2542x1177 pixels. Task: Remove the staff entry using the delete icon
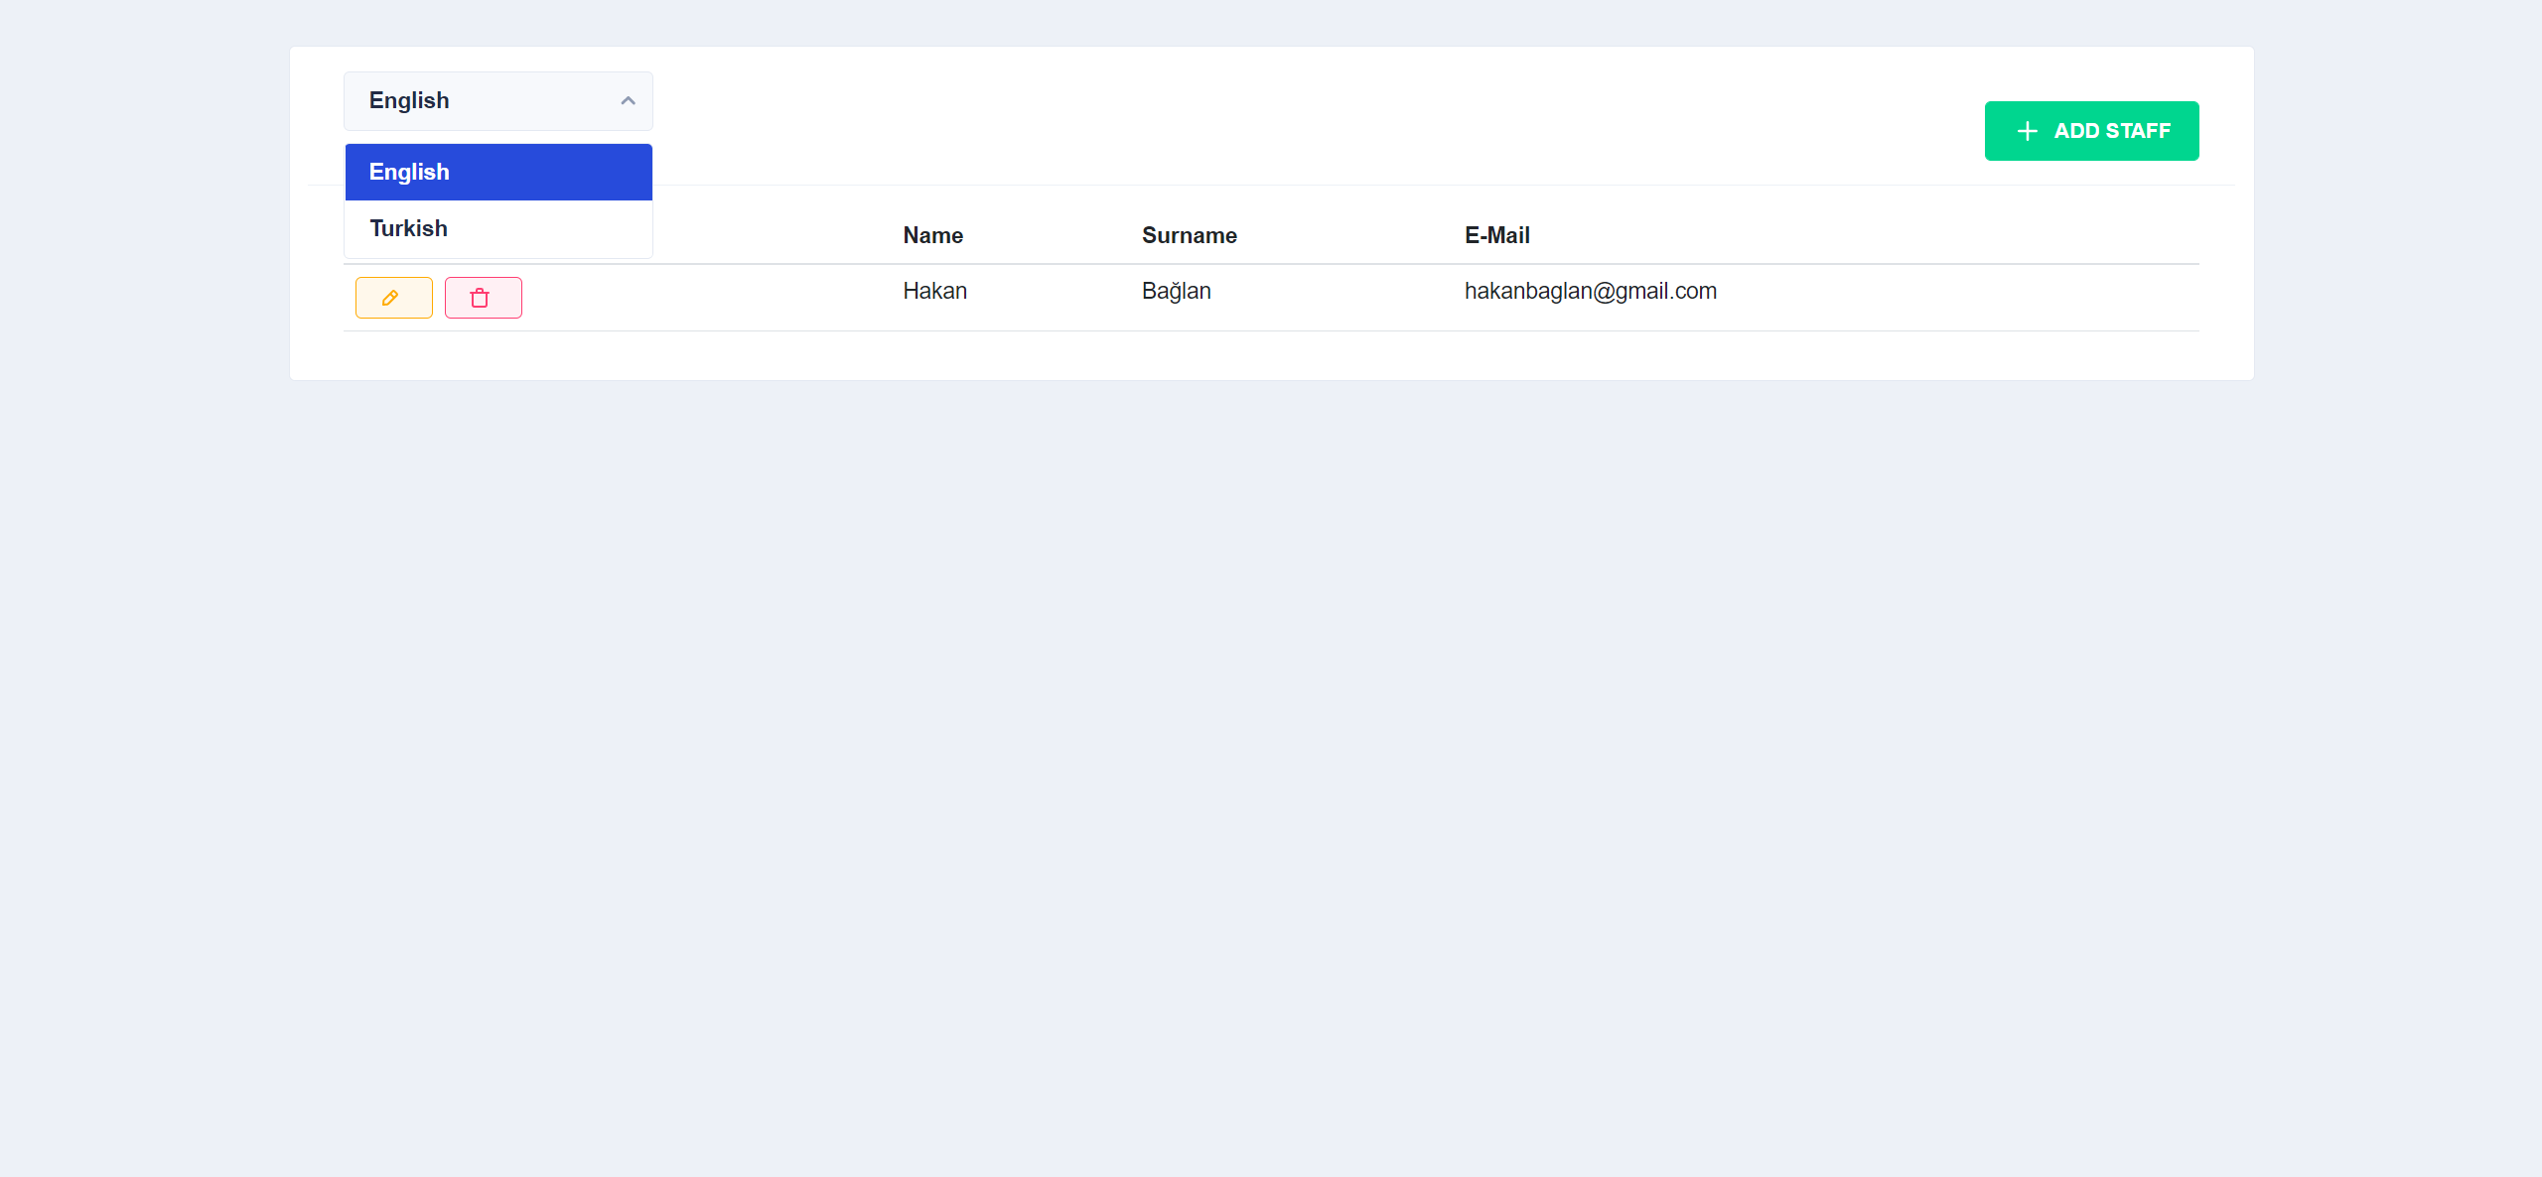483,297
